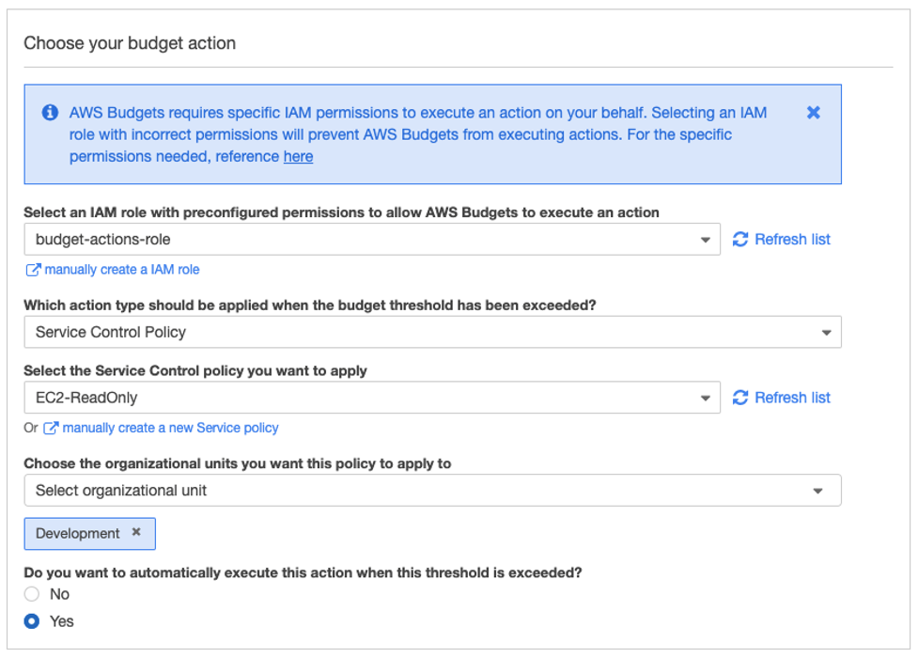Click the blue info icon in the alert banner
This screenshot has width=918, height=658.
(x=49, y=112)
